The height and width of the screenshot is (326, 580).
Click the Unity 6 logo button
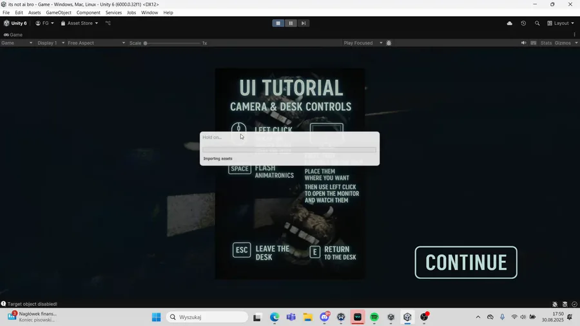tap(15, 23)
